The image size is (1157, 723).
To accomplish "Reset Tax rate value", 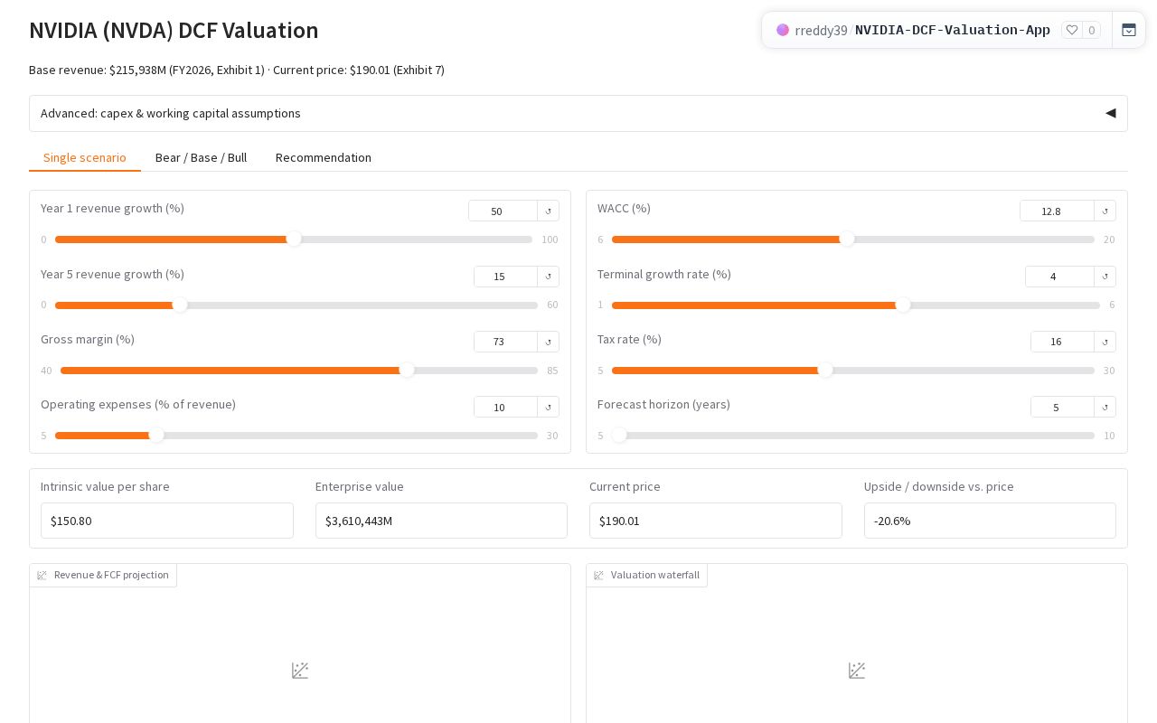I will (x=1105, y=342).
